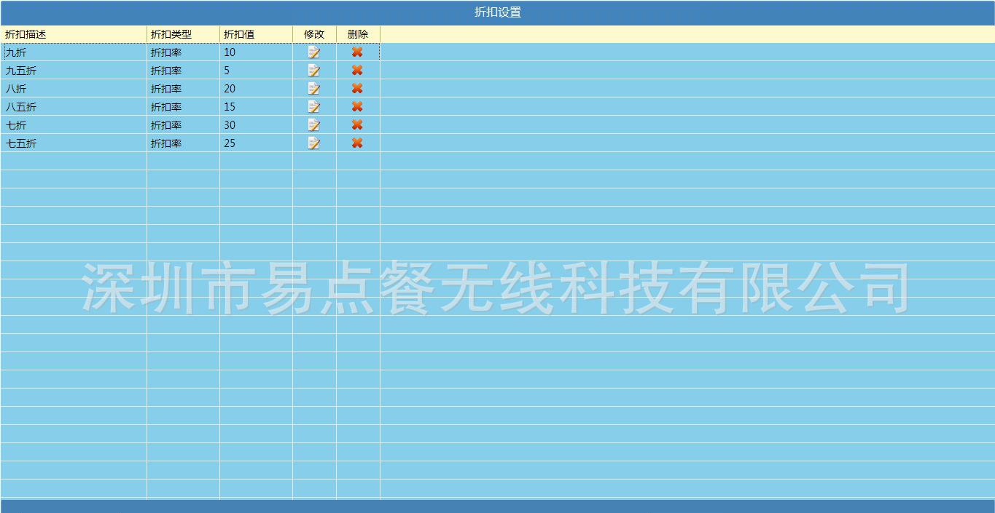Click the 折扣设置 title bar
The width and height of the screenshot is (995, 513).
498,12
